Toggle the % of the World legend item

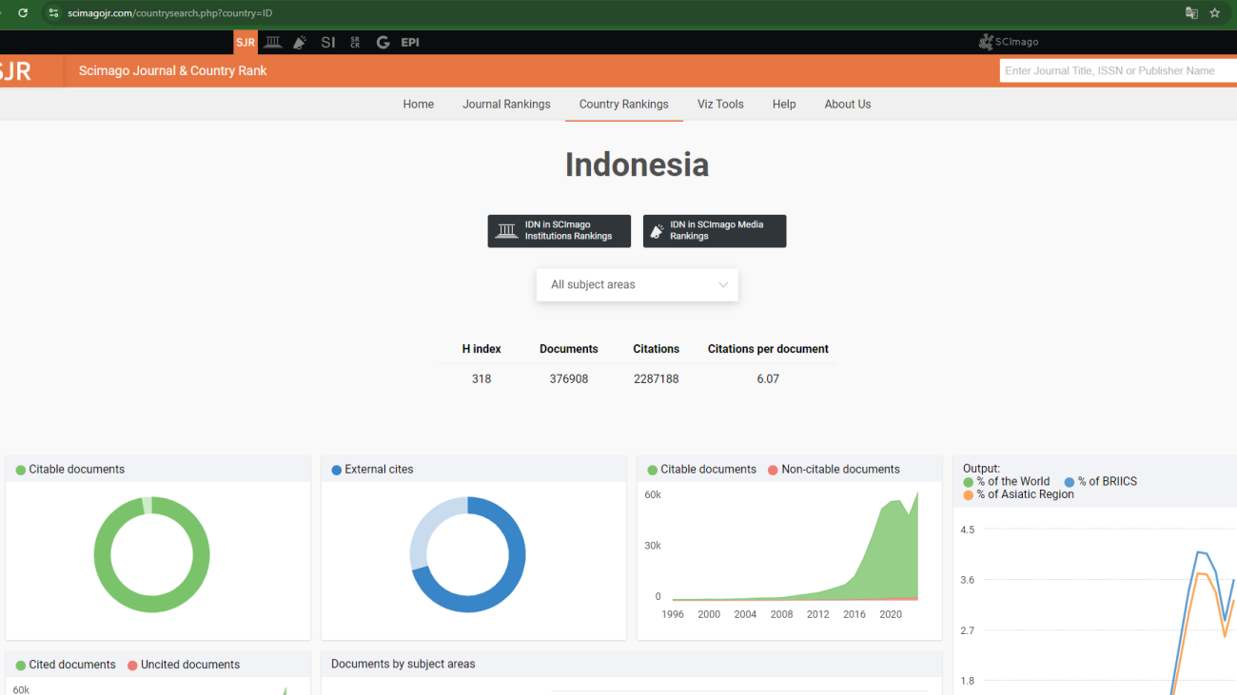coord(1007,482)
